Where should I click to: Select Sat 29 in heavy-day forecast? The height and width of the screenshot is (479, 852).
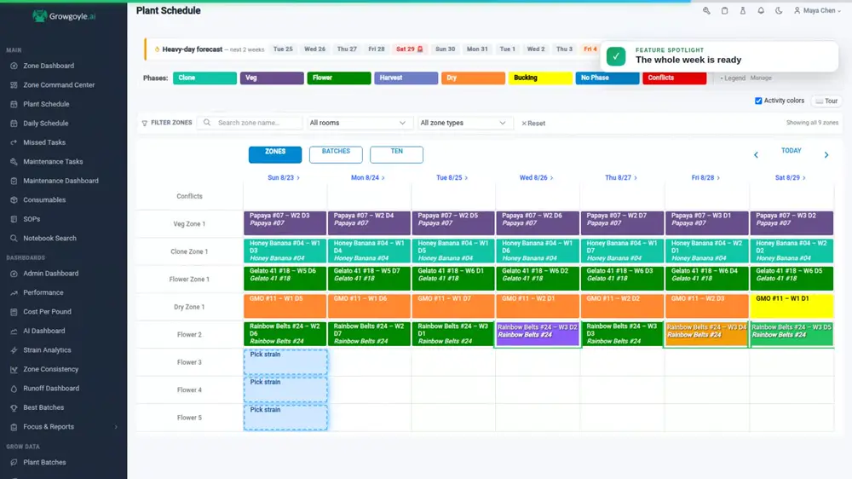coord(409,49)
